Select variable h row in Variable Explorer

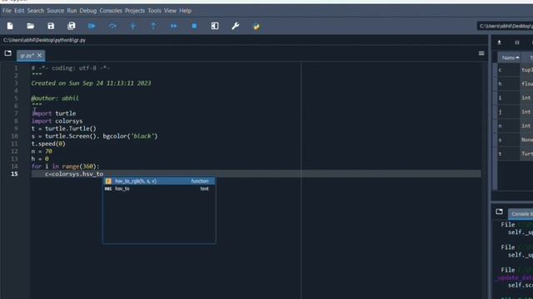(x=516, y=84)
